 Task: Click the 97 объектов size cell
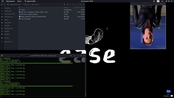(67, 10)
